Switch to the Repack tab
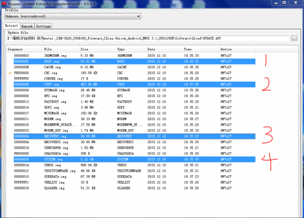This screenshot has width=304, height=218. (x=27, y=26)
